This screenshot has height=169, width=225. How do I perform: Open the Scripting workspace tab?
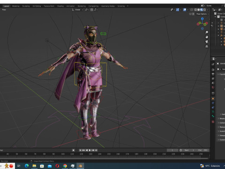(121, 6)
